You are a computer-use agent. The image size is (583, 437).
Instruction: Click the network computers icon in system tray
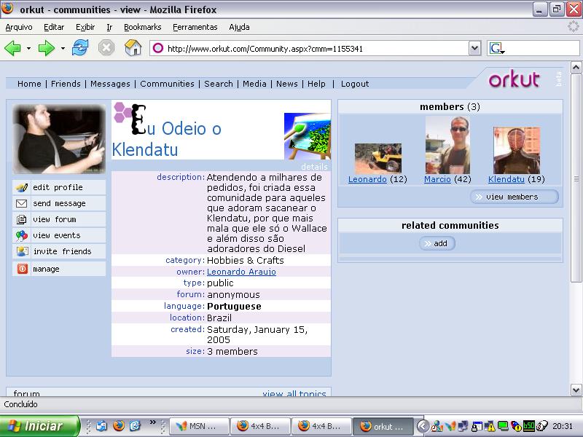click(463, 426)
